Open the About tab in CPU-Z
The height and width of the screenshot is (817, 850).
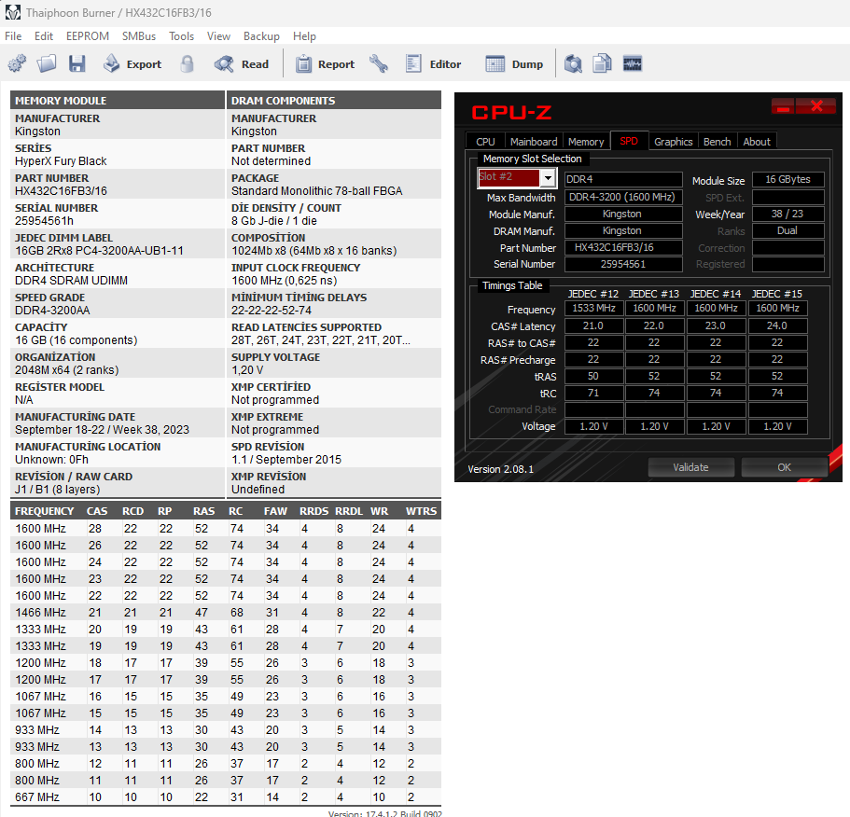[x=757, y=142]
